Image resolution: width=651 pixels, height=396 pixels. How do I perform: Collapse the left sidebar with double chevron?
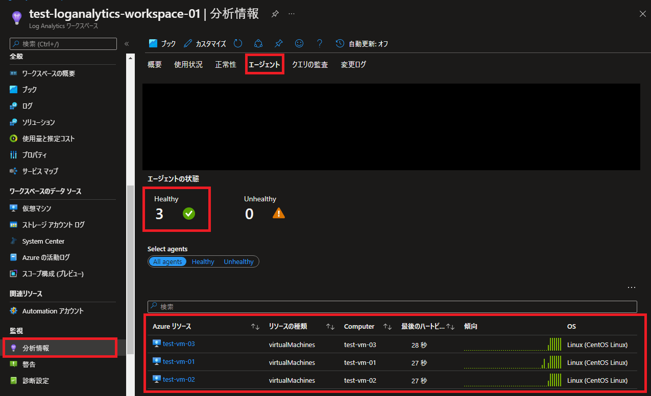point(127,44)
